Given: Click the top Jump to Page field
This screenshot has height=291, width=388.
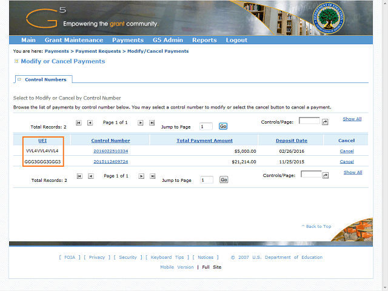Looking at the screenshot, I should click(206, 126).
